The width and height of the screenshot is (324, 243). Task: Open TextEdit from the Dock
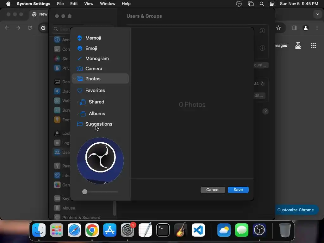click(145, 230)
